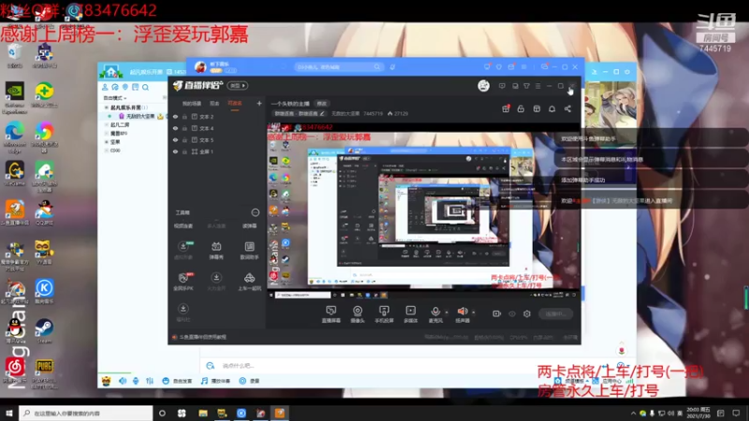Click the start live button bottom right
Image resolution: width=749 pixels, height=421 pixels.
click(555, 313)
